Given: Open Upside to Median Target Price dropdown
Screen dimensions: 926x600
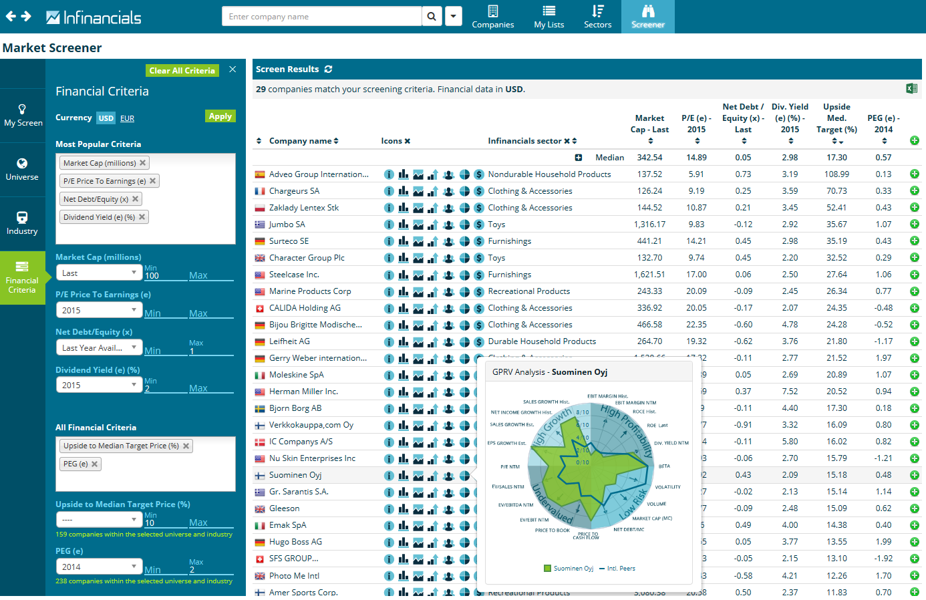Looking at the screenshot, I should 99,519.
